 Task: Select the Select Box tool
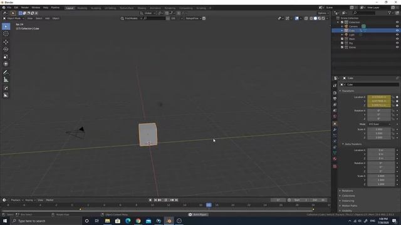click(x=6, y=26)
